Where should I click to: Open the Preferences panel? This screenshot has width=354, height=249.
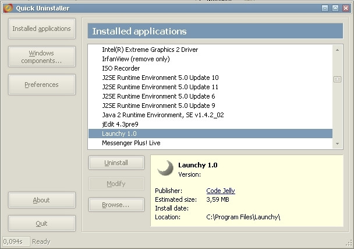tap(42, 85)
